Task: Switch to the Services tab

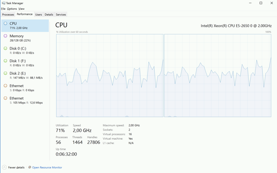Action: coord(61,14)
